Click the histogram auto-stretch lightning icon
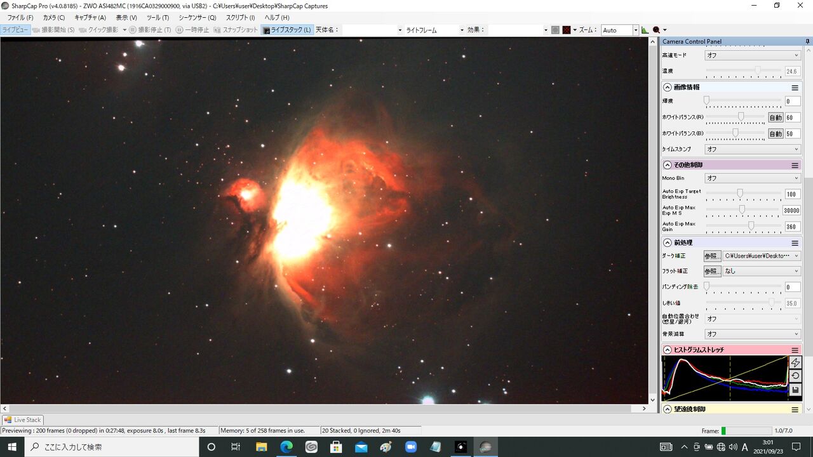The image size is (813, 457). pyautogui.click(x=795, y=362)
